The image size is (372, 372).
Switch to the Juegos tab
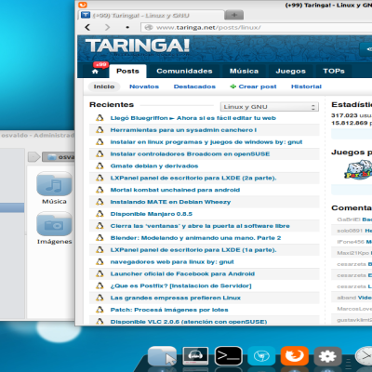tap(291, 71)
